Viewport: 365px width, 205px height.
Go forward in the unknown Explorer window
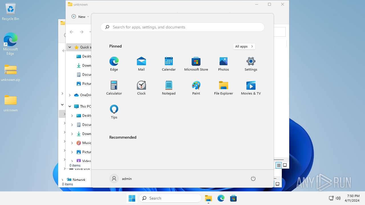click(82, 32)
